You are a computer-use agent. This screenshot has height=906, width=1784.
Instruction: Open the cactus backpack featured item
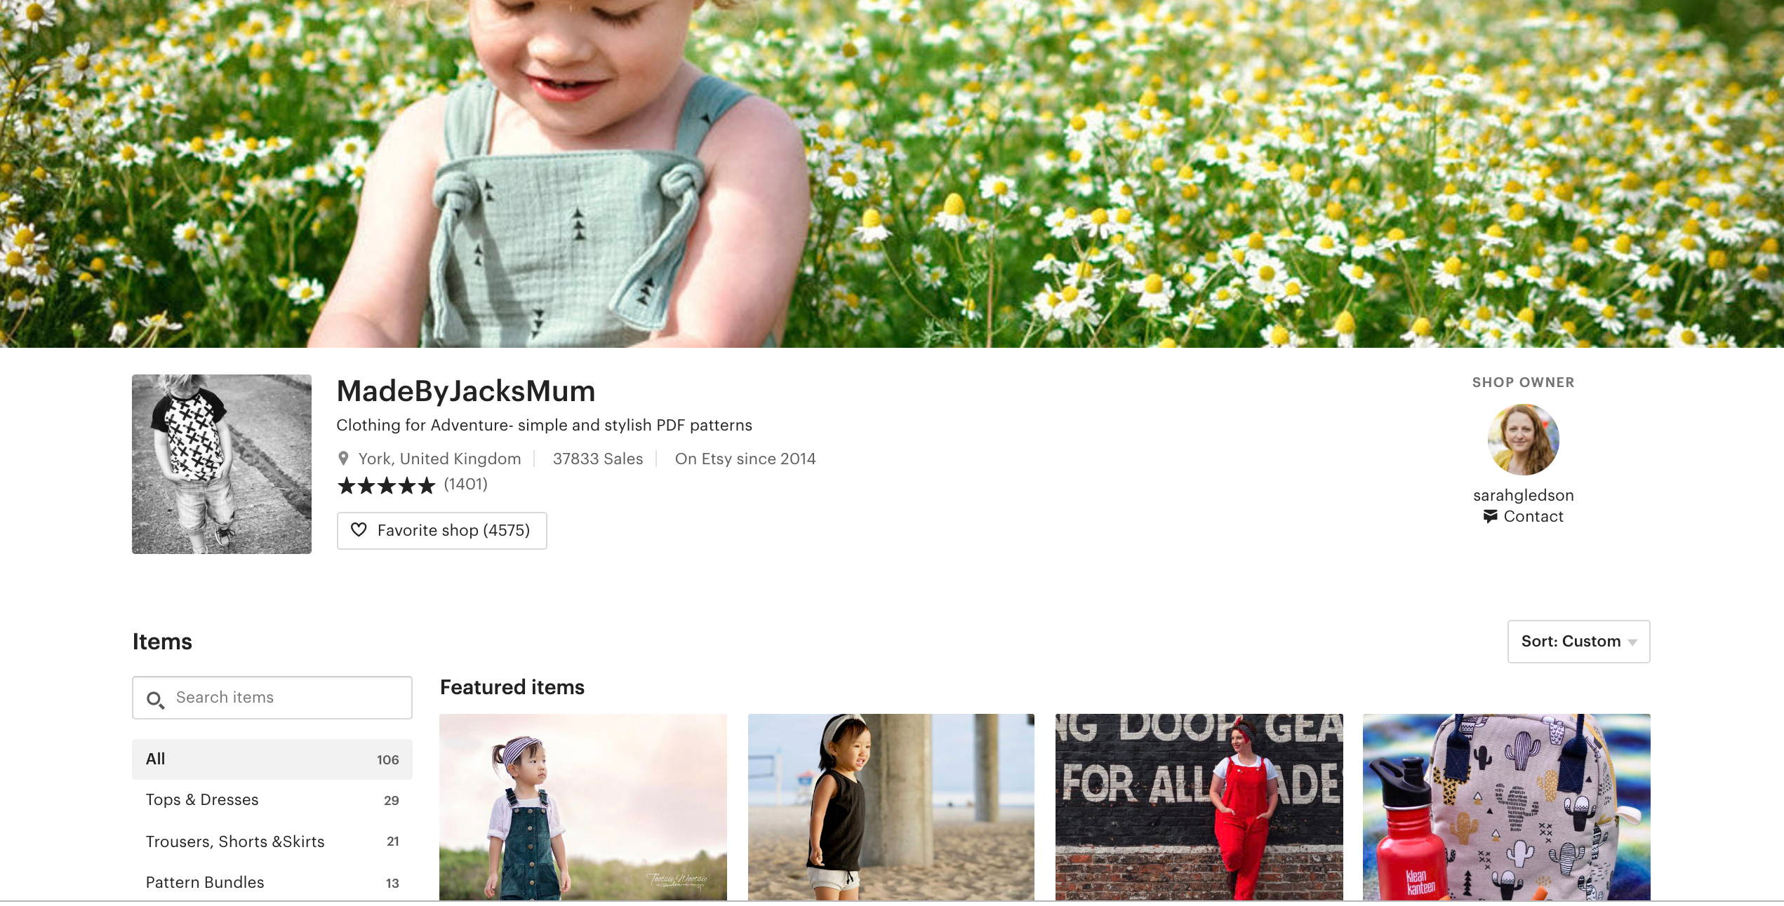click(1506, 807)
